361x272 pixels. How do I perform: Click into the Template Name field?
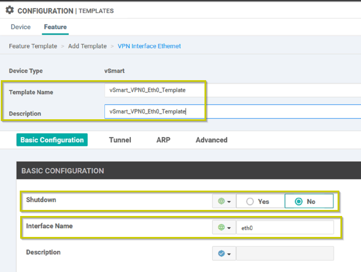tap(232, 90)
